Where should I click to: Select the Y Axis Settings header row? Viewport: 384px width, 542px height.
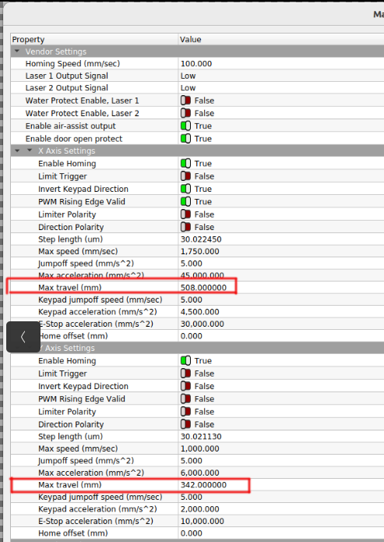[197, 348]
